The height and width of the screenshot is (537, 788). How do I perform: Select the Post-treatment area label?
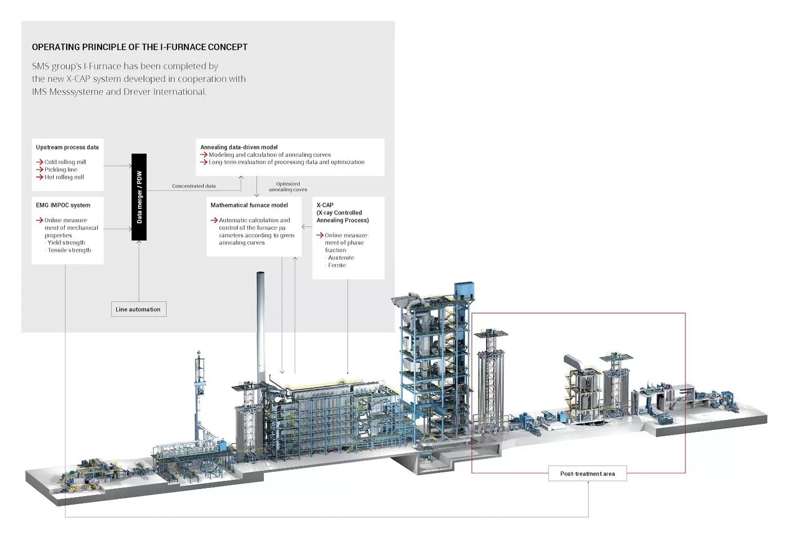point(587,473)
